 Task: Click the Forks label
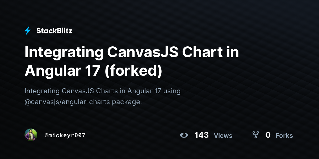[284, 136]
